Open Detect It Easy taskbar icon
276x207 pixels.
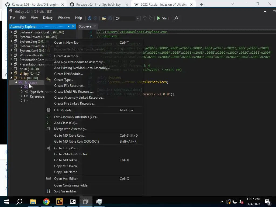pyautogui.click(x=59, y=202)
